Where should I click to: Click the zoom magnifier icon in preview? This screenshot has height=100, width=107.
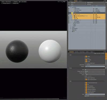pos(62,2)
